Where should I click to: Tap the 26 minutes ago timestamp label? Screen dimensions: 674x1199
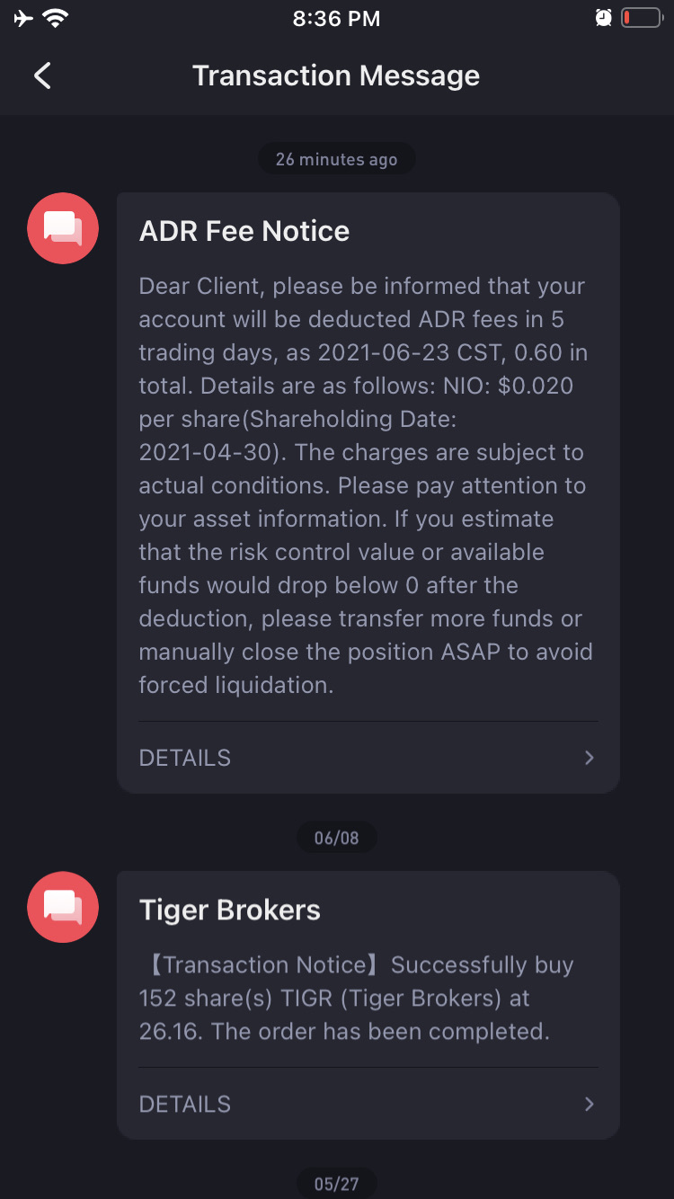click(x=336, y=159)
